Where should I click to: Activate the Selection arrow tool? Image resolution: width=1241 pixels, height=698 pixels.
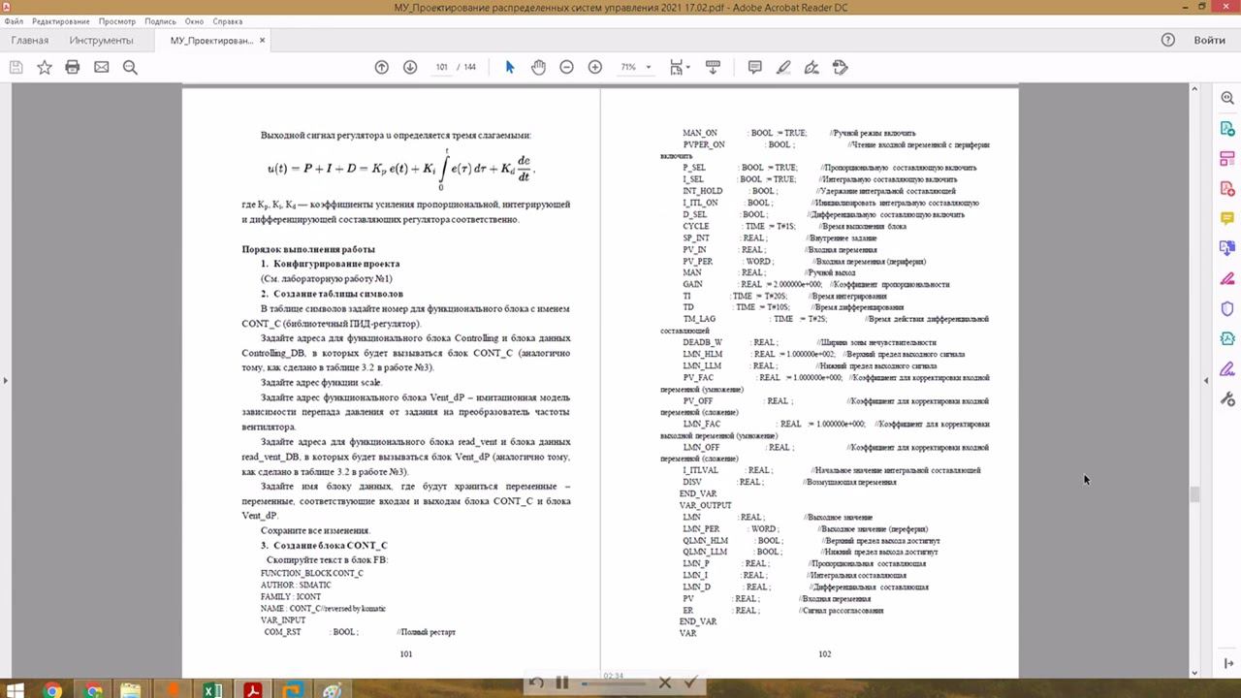tap(510, 67)
